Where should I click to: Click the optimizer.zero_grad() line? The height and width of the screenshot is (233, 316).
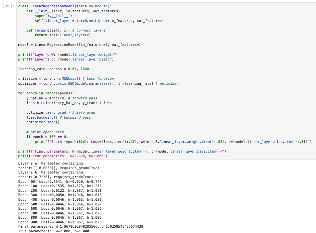click(x=61, y=112)
